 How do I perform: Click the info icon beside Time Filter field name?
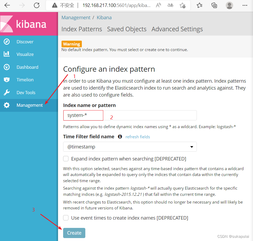120,137
